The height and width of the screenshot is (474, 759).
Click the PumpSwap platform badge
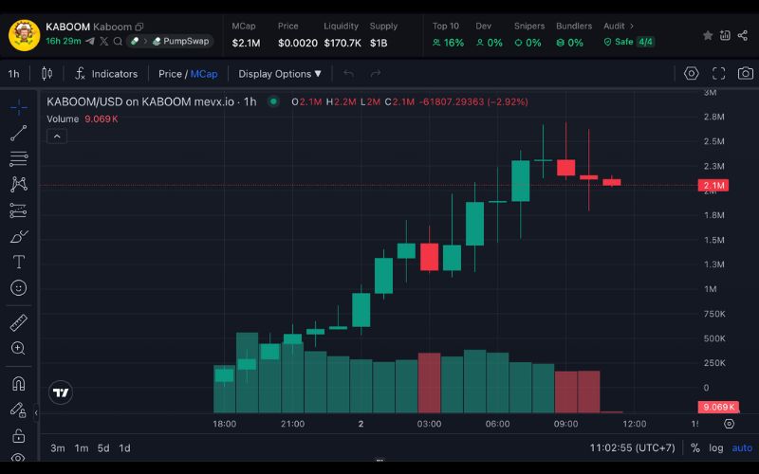tap(181, 41)
